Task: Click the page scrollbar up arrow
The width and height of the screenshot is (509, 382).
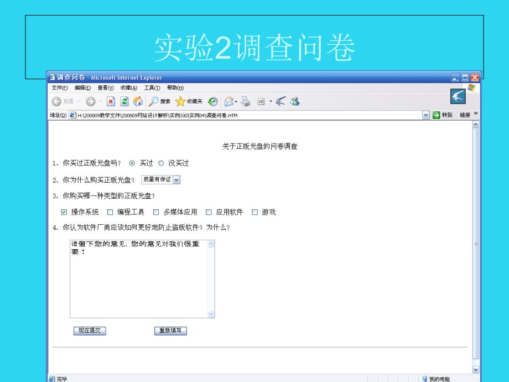Action: pos(476,125)
